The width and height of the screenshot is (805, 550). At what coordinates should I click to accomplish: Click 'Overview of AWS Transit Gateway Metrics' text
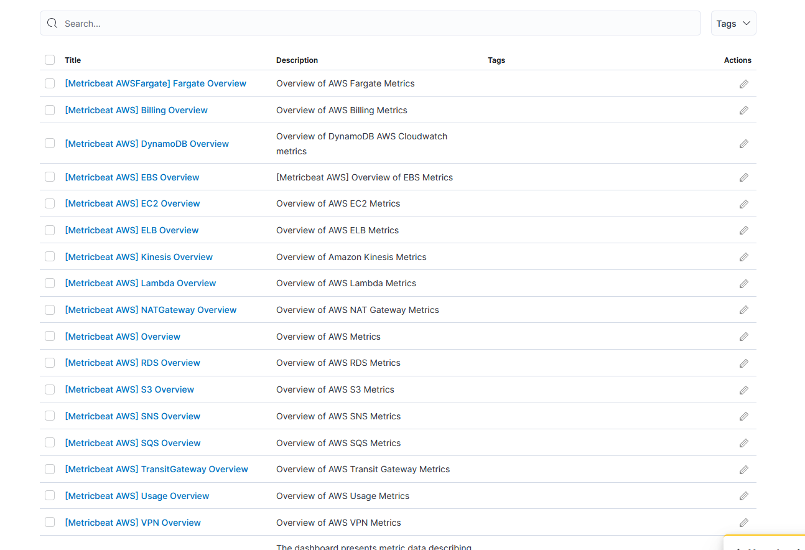[x=363, y=469]
